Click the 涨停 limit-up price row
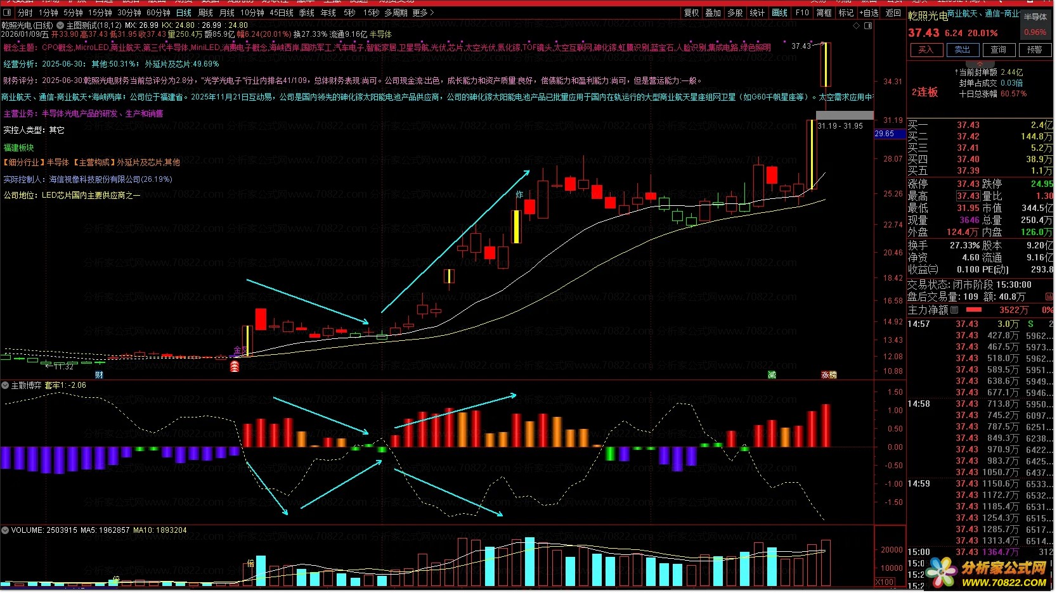Image resolution: width=1057 pixels, height=593 pixels. pos(944,184)
